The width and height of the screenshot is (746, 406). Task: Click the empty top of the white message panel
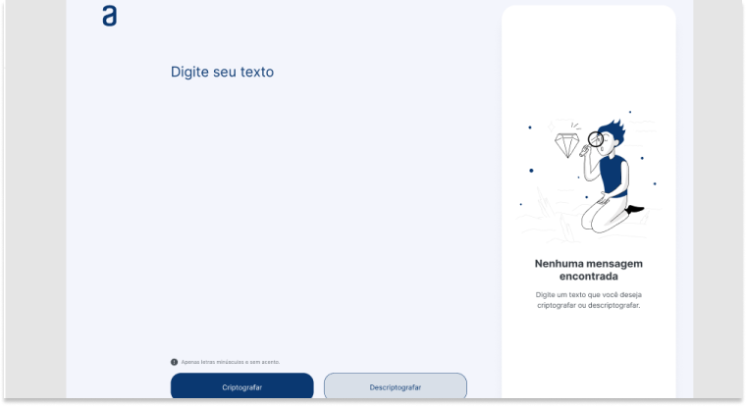click(588, 49)
